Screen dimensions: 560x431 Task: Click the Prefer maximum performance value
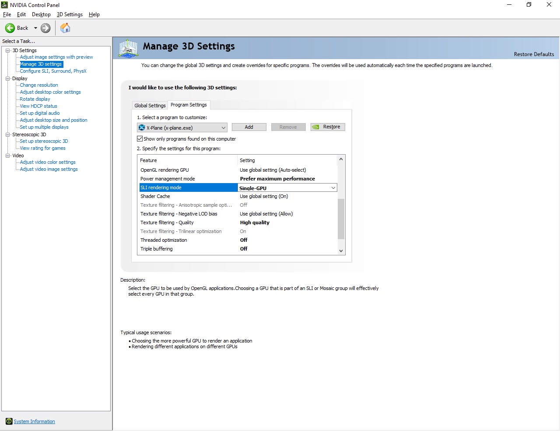click(x=277, y=179)
